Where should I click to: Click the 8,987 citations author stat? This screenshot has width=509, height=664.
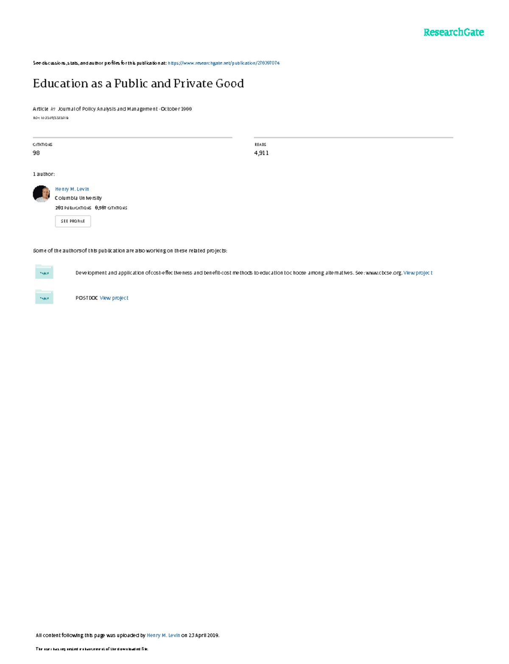click(111, 208)
